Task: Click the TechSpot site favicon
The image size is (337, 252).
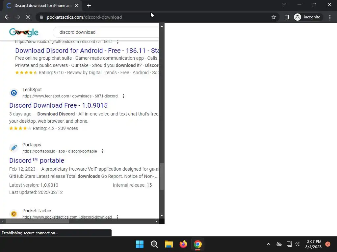Action: click(x=14, y=93)
